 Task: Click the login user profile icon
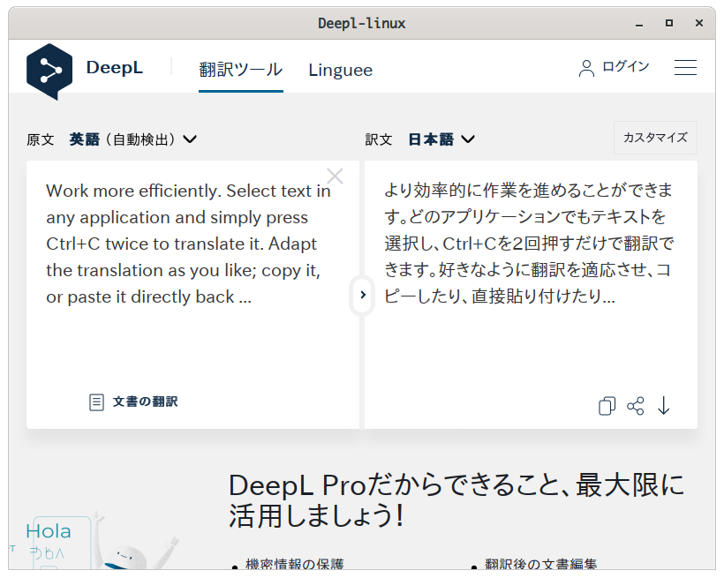586,68
